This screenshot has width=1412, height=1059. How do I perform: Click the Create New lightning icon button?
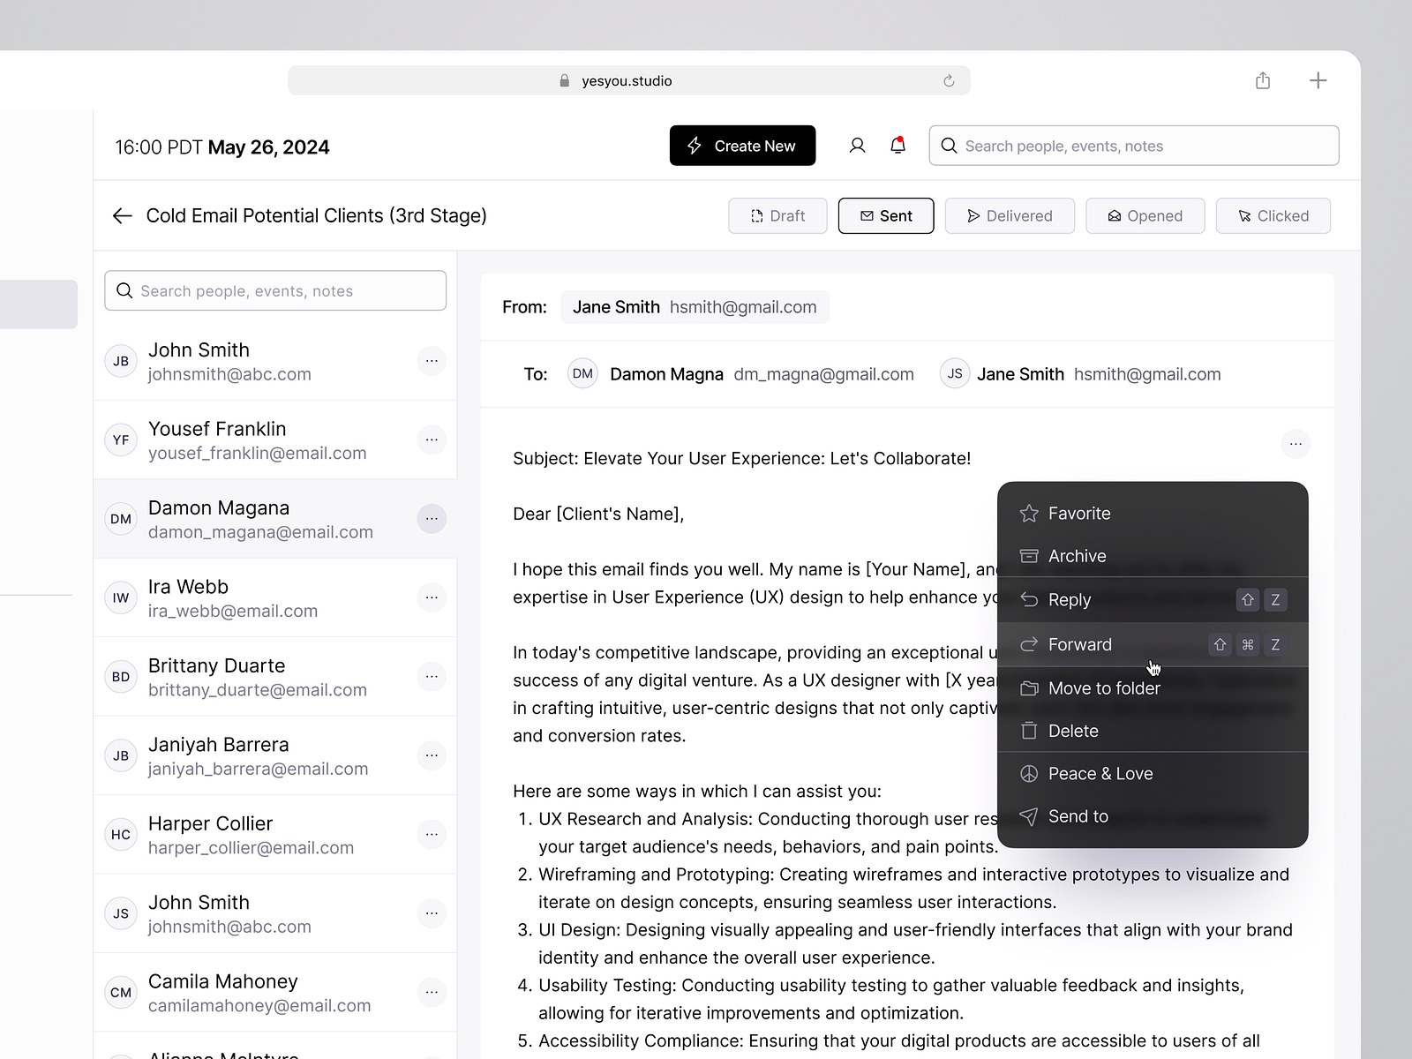click(x=694, y=146)
